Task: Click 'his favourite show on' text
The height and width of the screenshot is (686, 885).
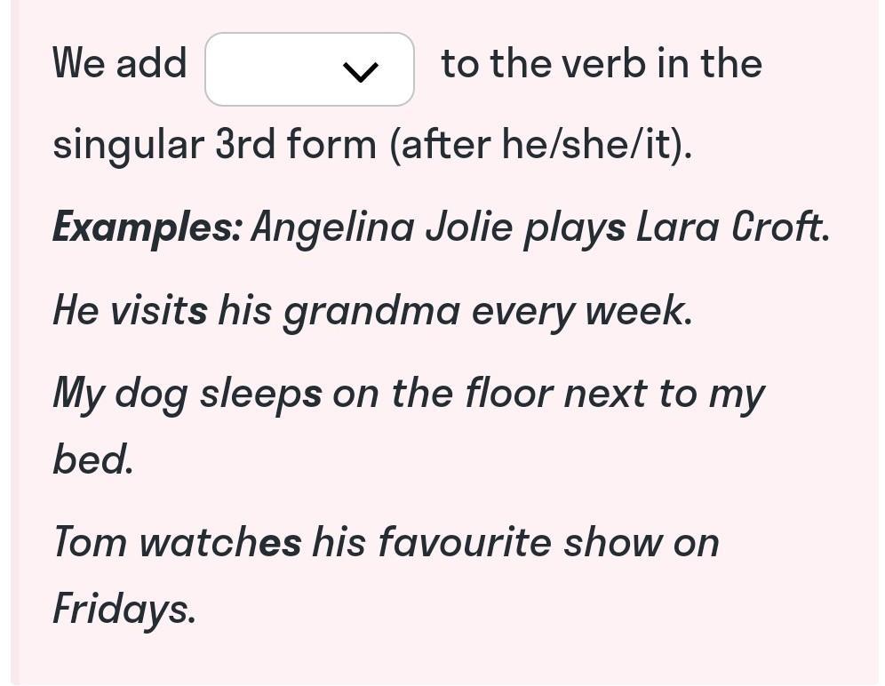Action: [516, 543]
